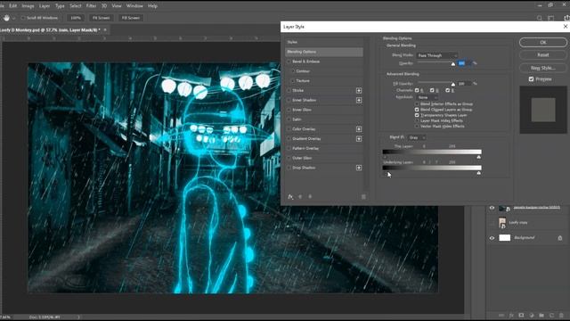Toggle Layer Mask Hides Effects checkbox
570x321 pixels.
(417, 121)
